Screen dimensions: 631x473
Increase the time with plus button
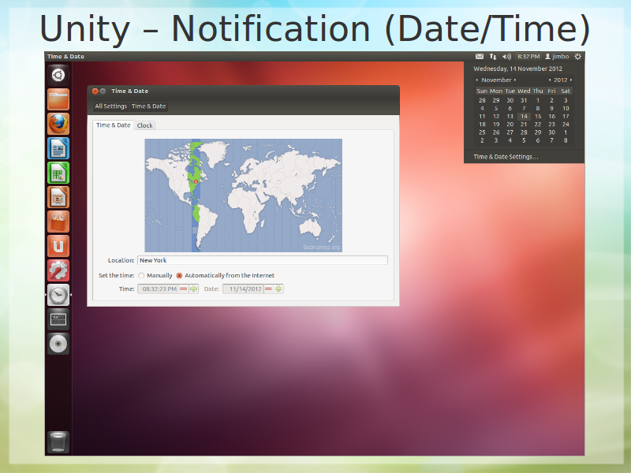point(193,289)
